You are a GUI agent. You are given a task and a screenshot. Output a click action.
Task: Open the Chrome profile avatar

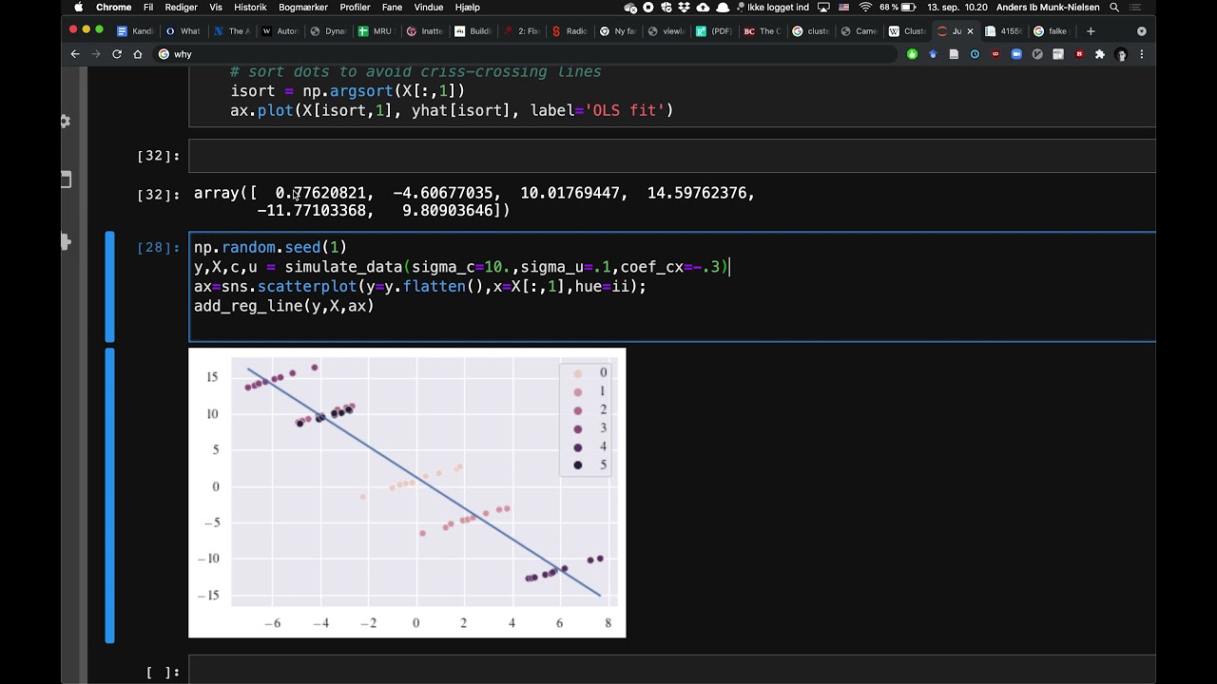(1121, 54)
